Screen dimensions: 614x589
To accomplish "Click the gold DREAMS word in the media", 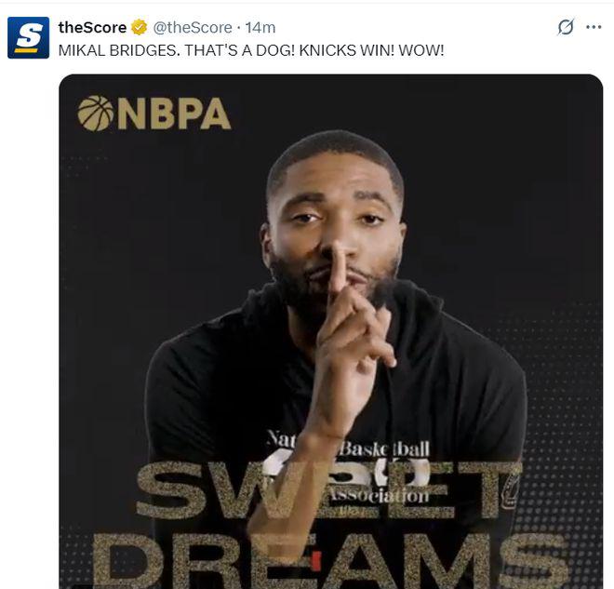I will click(331, 562).
